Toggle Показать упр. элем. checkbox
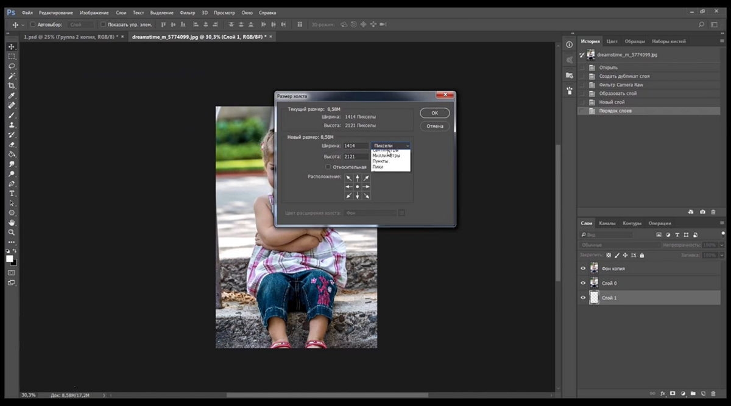 point(103,24)
